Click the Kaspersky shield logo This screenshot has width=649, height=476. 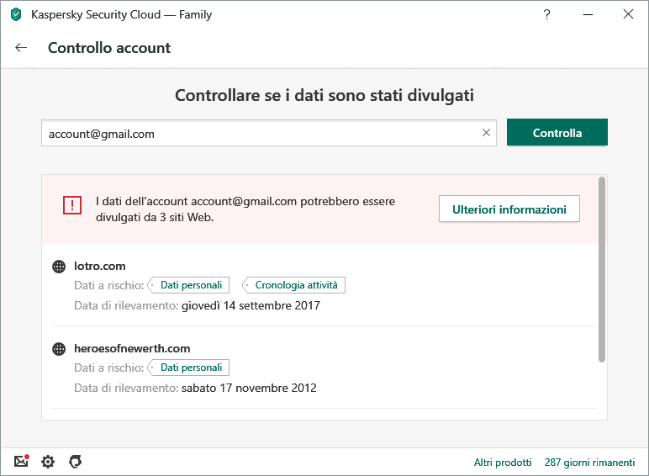point(15,14)
